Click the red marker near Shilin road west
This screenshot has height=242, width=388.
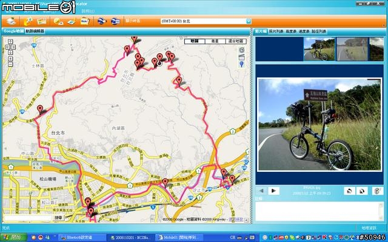[x=40, y=110]
